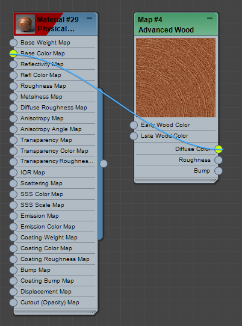Click the Late Wood Color input socket
Image resolution: width=242 pixels, height=326 pixels.
tap(134, 136)
